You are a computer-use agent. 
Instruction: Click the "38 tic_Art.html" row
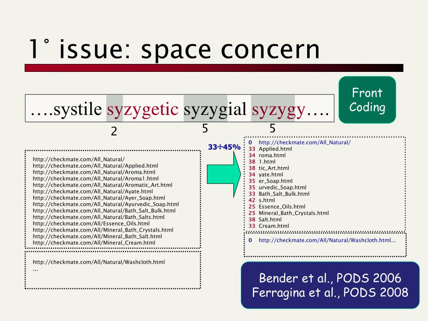(269, 168)
